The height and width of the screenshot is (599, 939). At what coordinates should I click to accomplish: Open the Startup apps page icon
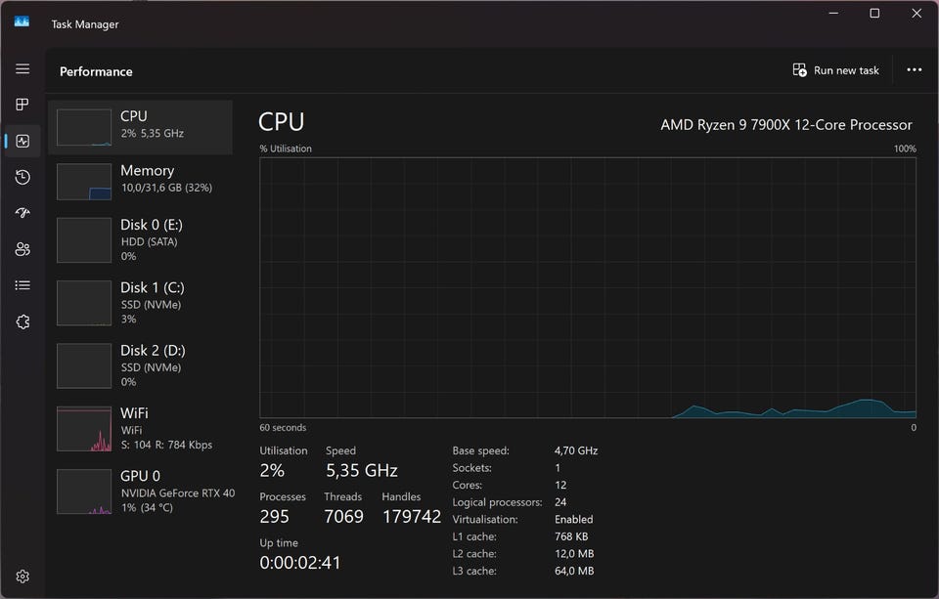pyautogui.click(x=22, y=213)
